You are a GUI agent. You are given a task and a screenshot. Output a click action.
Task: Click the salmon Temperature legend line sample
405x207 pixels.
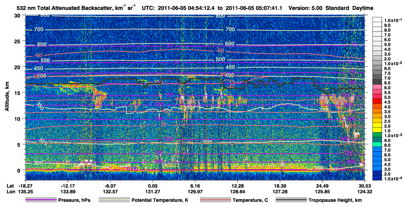216,200
